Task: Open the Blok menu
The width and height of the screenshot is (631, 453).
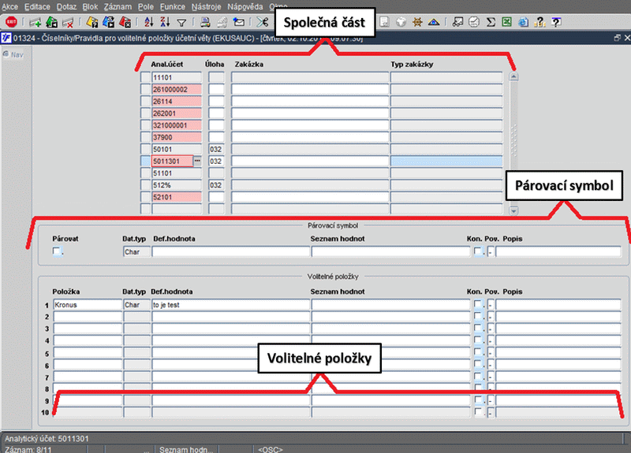Action: [x=90, y=7]
